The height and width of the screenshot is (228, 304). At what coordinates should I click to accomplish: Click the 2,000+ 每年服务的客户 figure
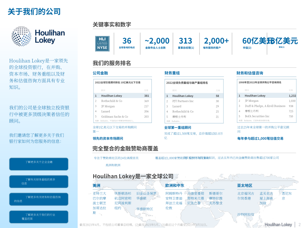[x=216, y=43]
